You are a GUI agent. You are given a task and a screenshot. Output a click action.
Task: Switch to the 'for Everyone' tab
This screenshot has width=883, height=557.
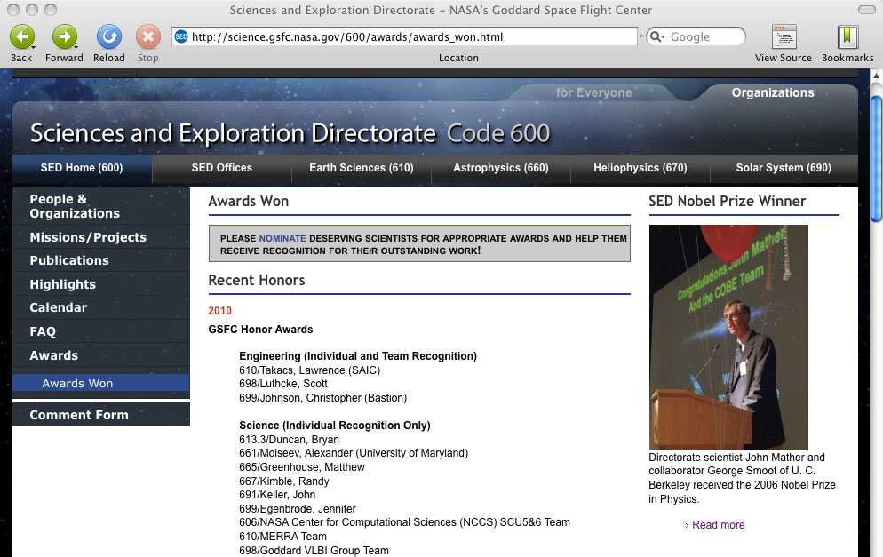(593, 92)
